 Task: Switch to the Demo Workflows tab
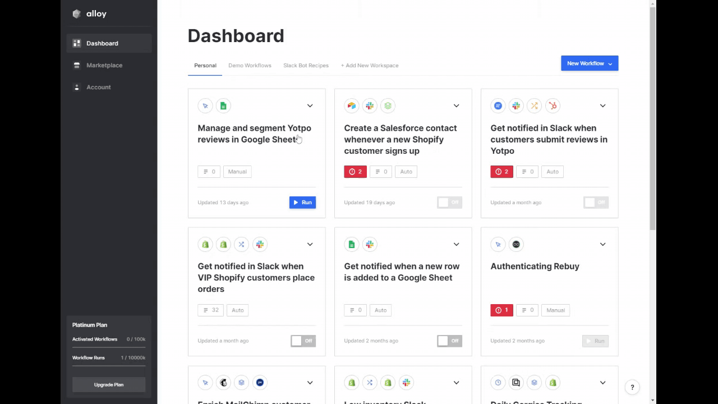click(x=250, y=66)
